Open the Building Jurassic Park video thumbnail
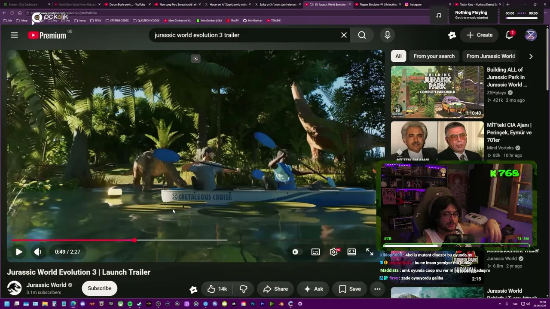Screen dimensions: 550x309 tap(437, 92)
